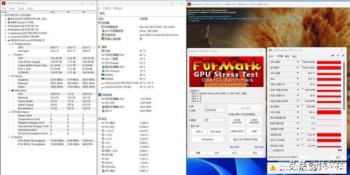
Task: Collapse the Clocks group in HWMonitor
Action: 9,76
